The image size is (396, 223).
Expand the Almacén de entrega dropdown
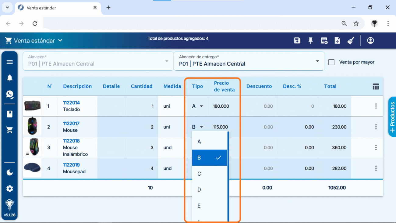click(x=317, y=61)
